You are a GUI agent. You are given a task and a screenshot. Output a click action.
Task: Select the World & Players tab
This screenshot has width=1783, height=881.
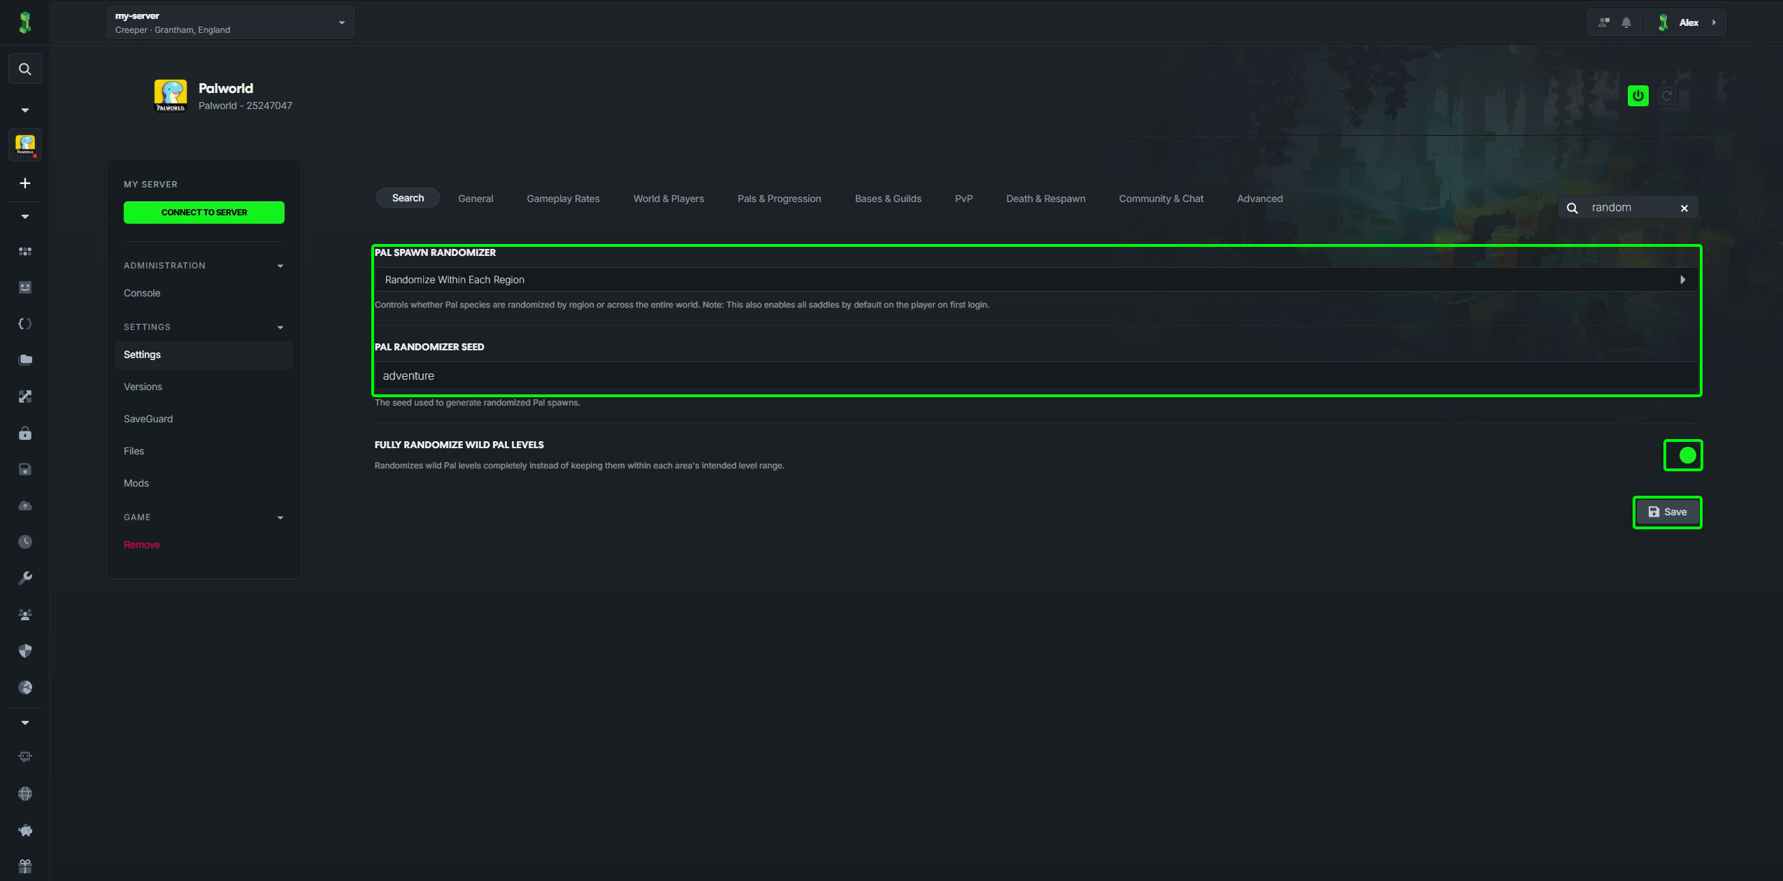668,199
